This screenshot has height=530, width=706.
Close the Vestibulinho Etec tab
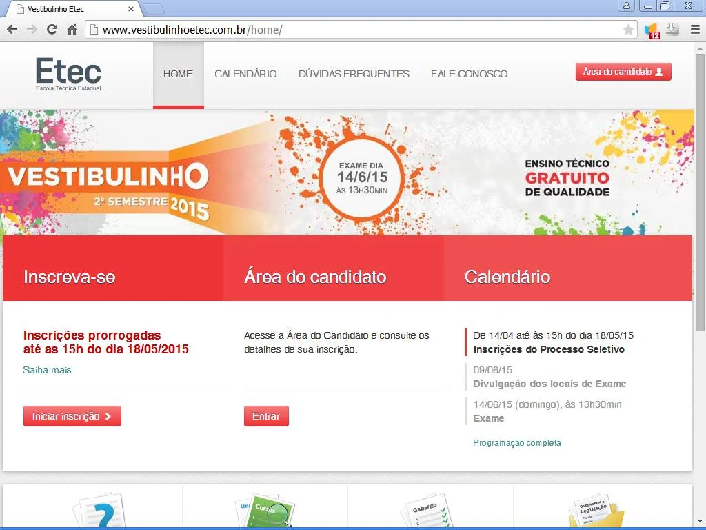tap(131, 8)
